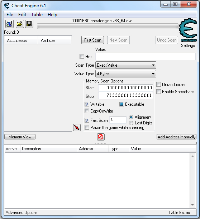Click the Cheat Engine logo for Settings

[188, 30]
